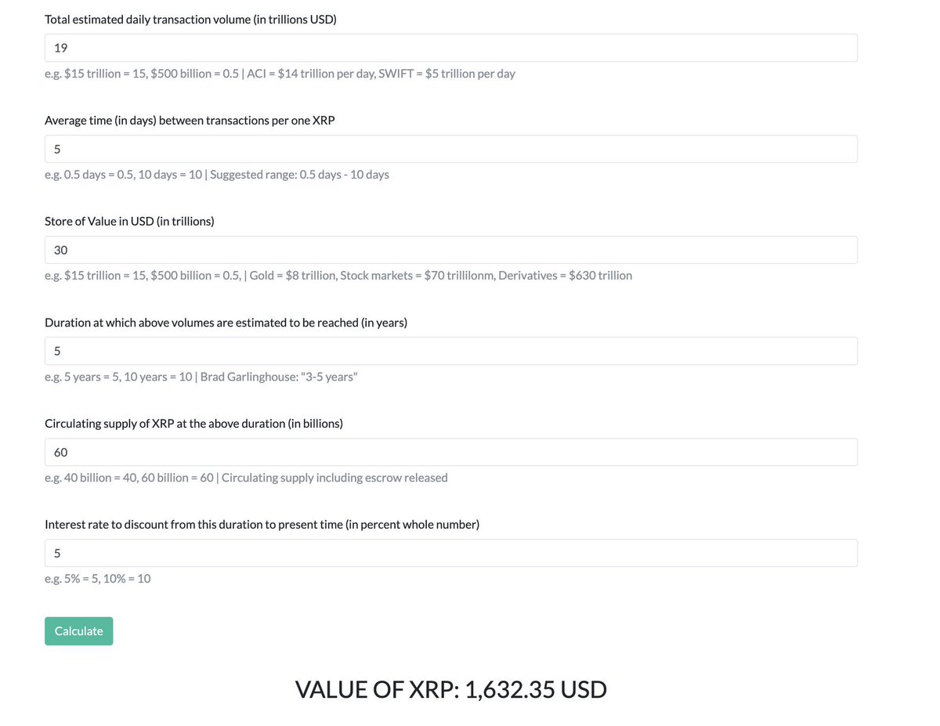The image size is (940, 726).
Task: Click the interest rate discount input field
Action: pyautogui.click(x=450, y=553)
